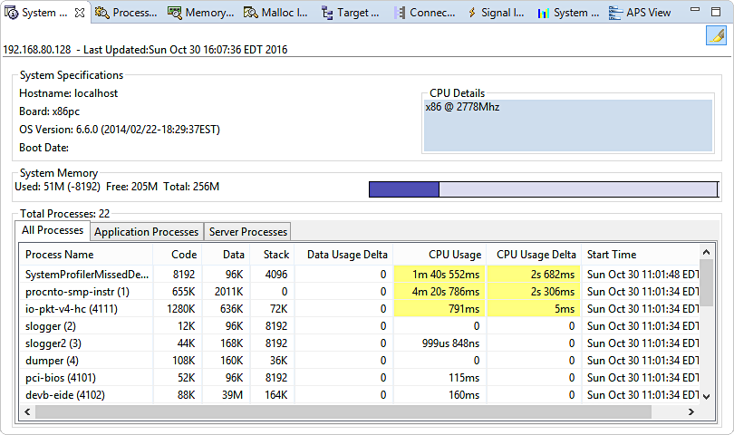Click the horizontal scrollbar's right arrow

(x=690, y=412)
